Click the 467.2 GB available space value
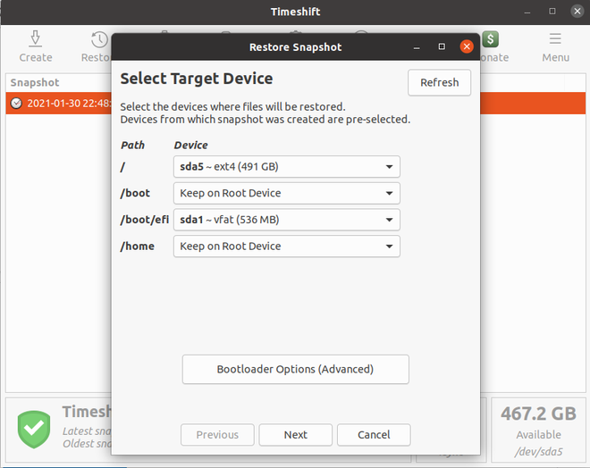 pyautogui.click(x=538, y=414)
